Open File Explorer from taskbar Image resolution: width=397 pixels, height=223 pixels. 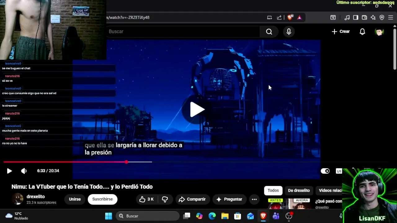pos(225,216)
